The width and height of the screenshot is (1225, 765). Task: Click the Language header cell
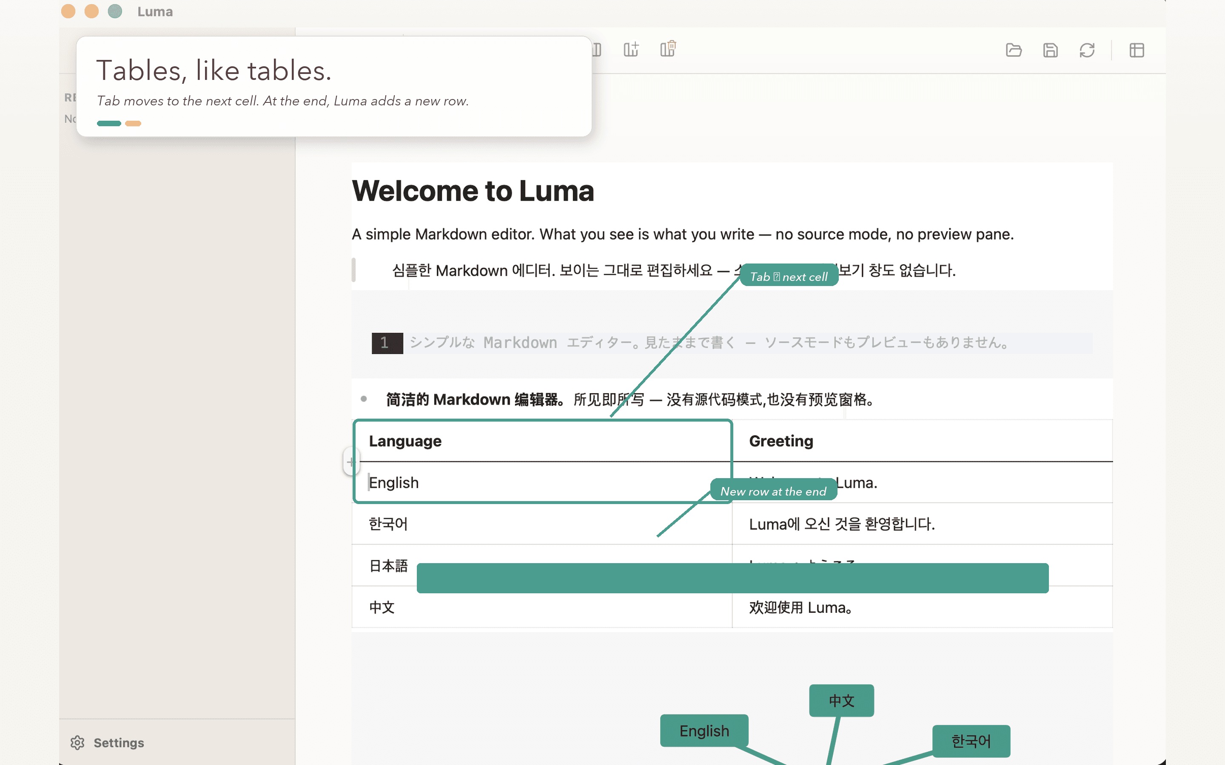(x=542, y=441)
